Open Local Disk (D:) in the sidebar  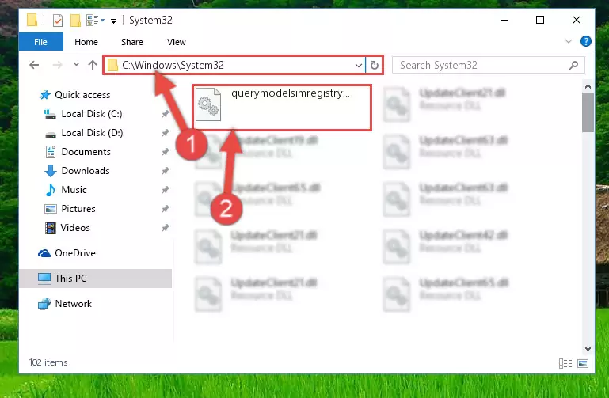coord(83,133)
